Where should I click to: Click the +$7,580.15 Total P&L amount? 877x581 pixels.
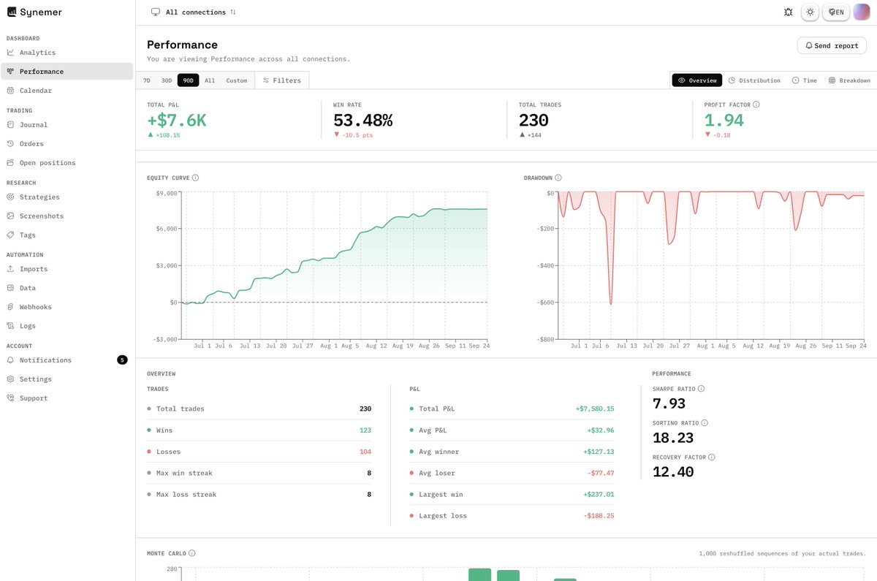tap(595, 409)
